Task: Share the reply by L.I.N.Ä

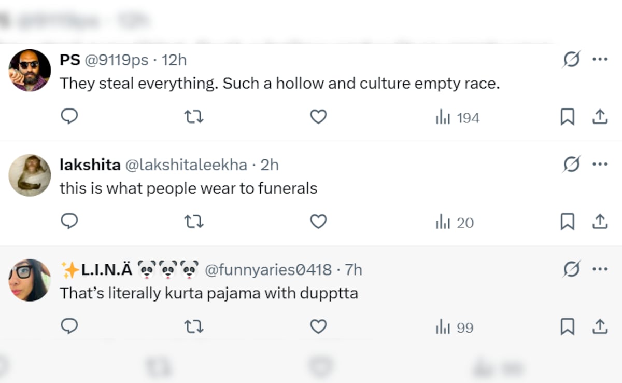Action: click(x=600, y=326)
